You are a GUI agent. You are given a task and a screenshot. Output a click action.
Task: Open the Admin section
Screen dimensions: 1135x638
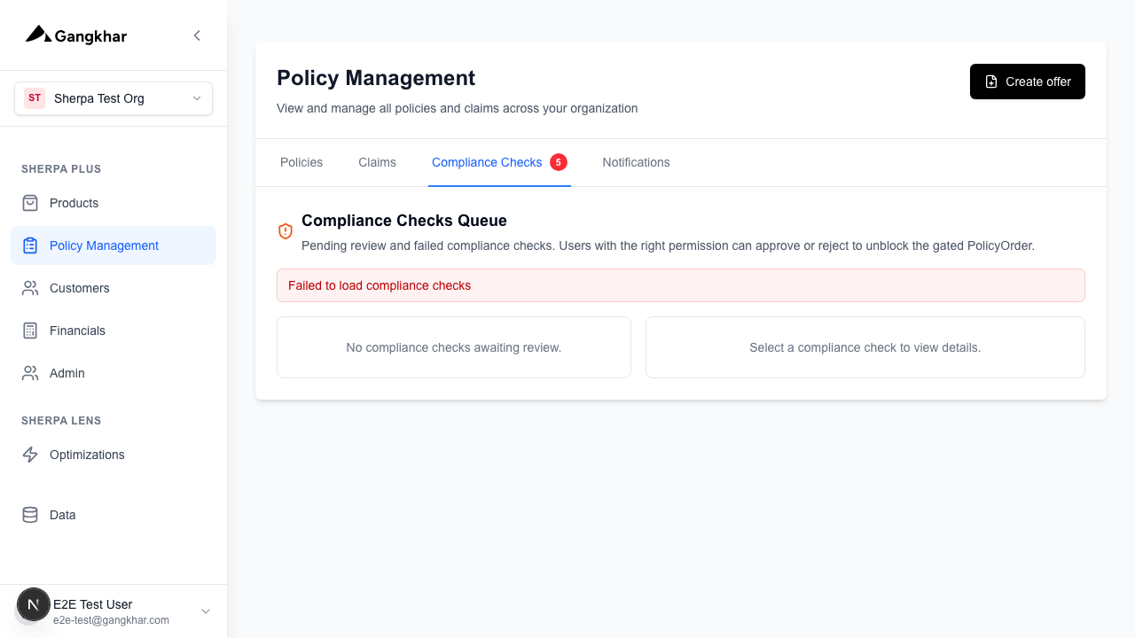(113, 373)
